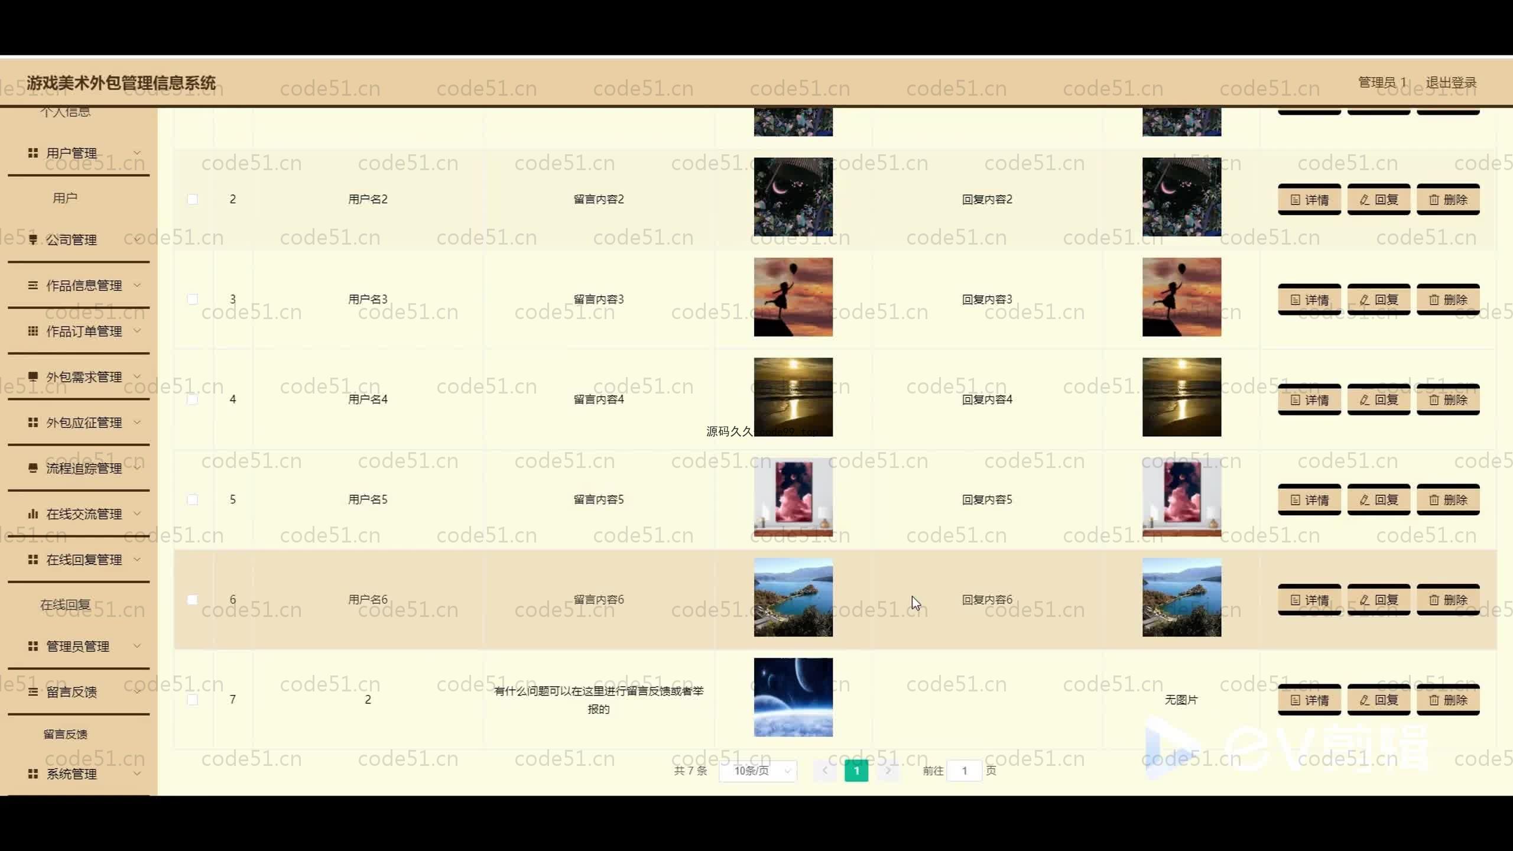Click the 在线回复管理 grid icon

(x=33, y=559)
